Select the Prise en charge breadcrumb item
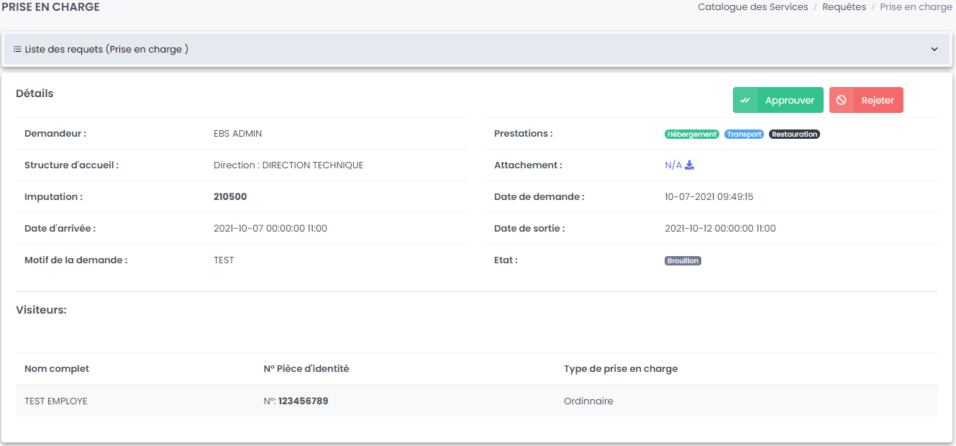The height and width of the screenshot is (446, 956). pyautogui.click(x=916, y=7)
